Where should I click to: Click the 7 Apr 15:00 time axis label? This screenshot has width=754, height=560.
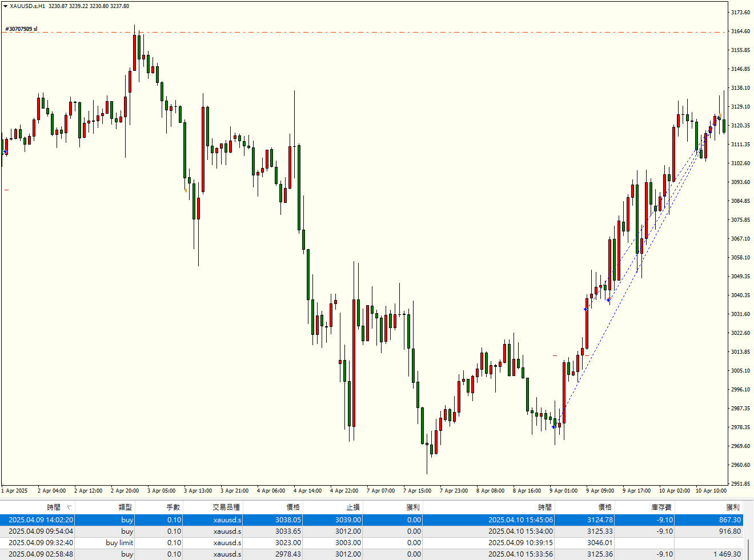417,491
